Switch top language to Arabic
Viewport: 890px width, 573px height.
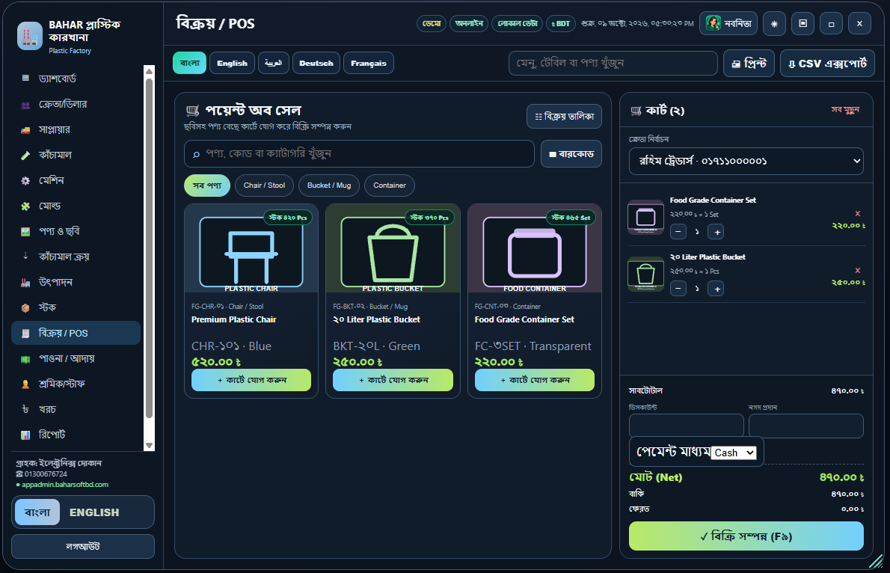click(x=274, y=63)
